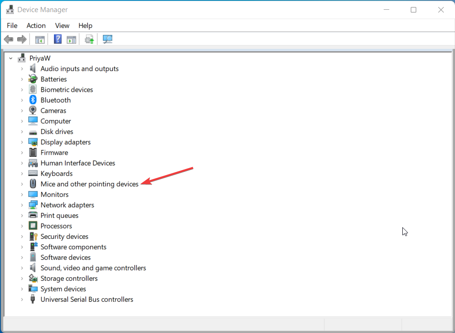Select the Disk drives label

(57, 132)
